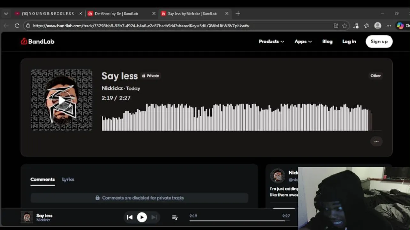410x230 pixels.
Task: Open a new browser tab
Action: click(238, 14)
